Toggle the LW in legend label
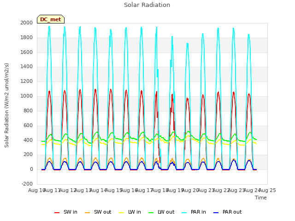This screenshot has width=295, height=221. [135, 212]
